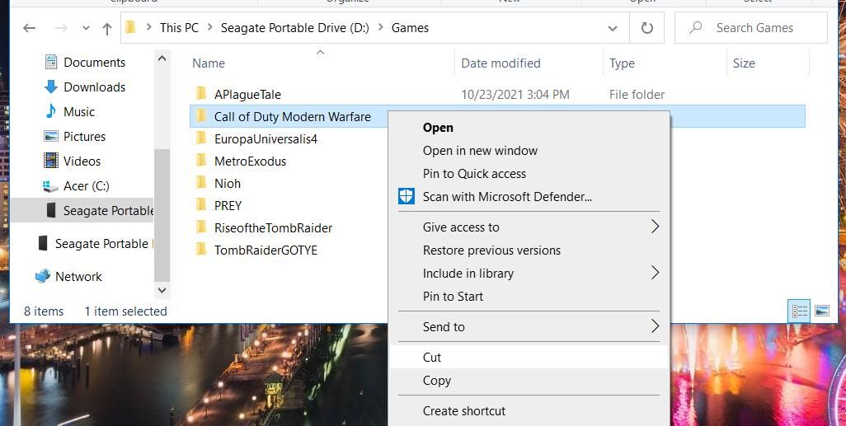Select the MetroExodus folder

(x=250, y=162)
